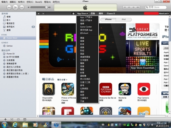Click the Neoteria title link
The width and height of the screenshot is (171, 128).
(x=122, y=98)
